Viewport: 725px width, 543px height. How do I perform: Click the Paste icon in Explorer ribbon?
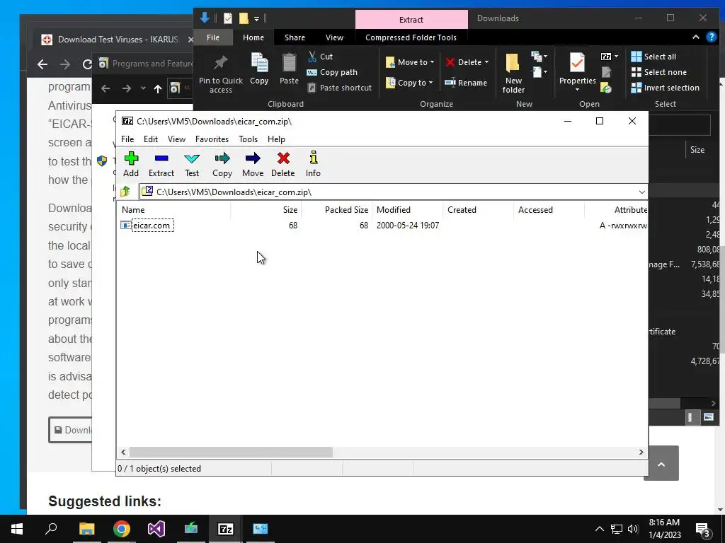(x=289, y=69)
